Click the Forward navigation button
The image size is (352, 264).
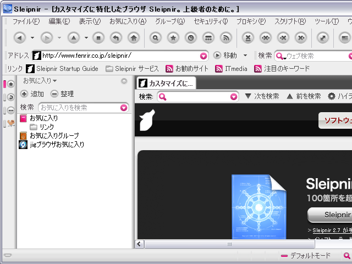[x=47, y=38]
